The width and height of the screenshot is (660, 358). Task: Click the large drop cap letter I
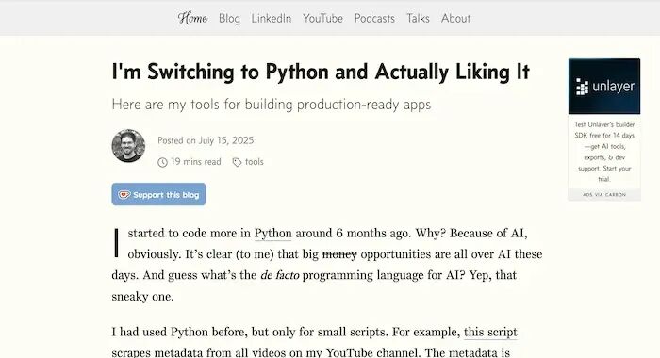(117, 243)
